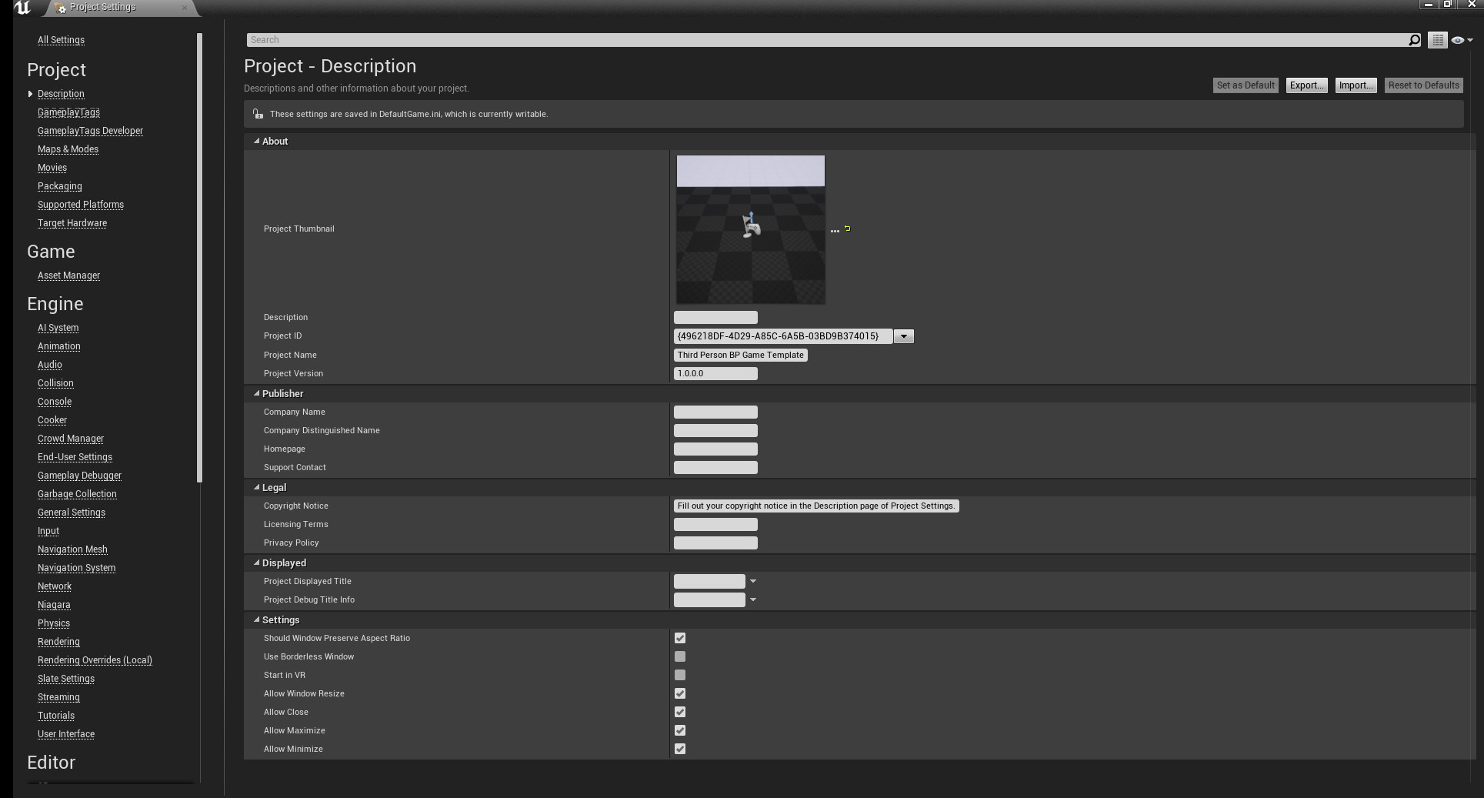Open Supported Platforms settings page
This screenshot has width=1484, height=798.
coord(81,205)
